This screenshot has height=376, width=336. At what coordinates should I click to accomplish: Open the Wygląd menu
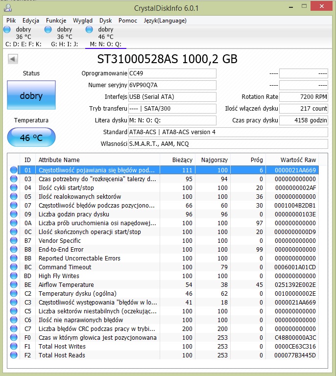tap(83, 21)
